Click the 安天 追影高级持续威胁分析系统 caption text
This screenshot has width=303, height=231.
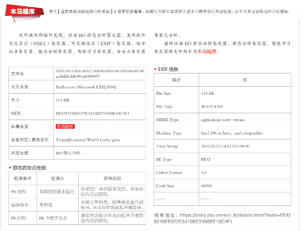pos(169,12)
